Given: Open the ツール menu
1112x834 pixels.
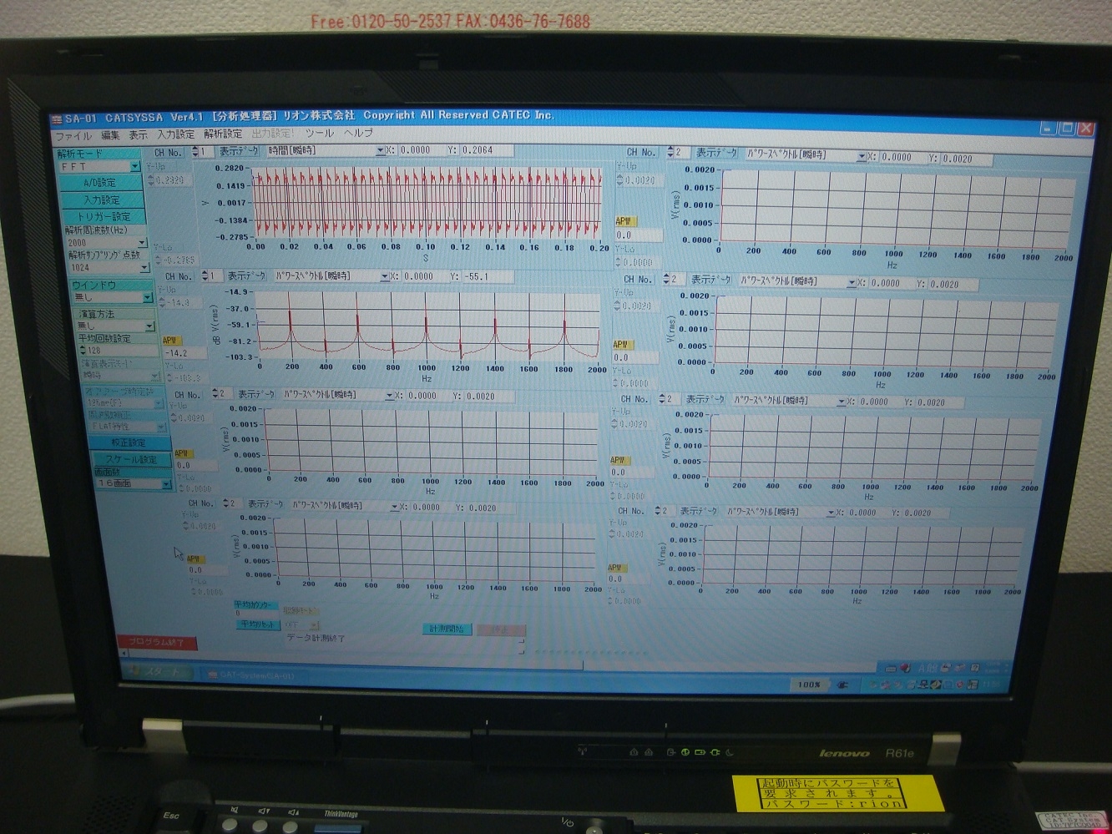Looking at the screenshot, I should (319, 133).
